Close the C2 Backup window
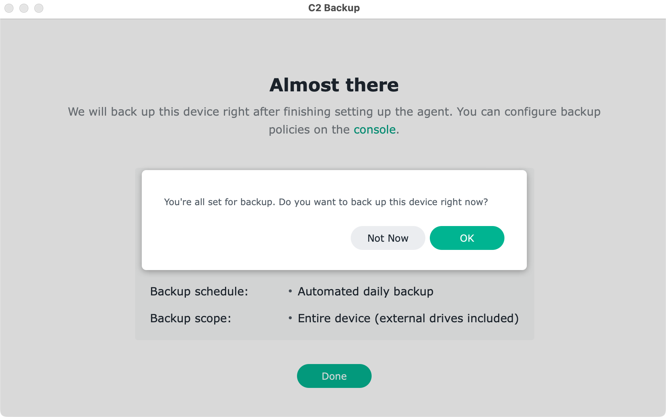The width and height of the screenshot is (666, 417). [9, 8]
